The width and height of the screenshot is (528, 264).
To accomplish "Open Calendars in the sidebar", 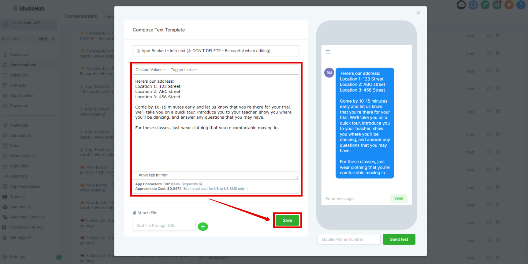I will pos(19,75).
